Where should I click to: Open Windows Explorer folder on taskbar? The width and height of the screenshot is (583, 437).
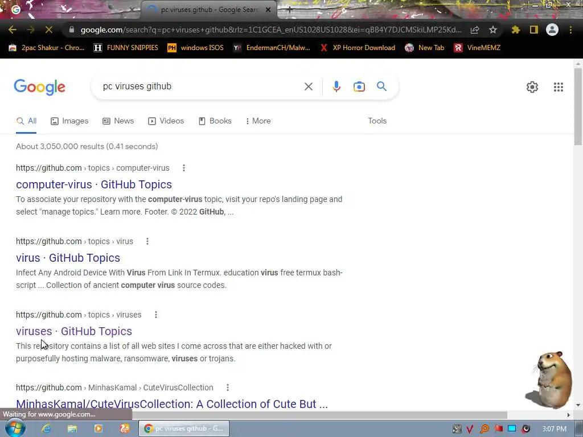[x=72, y=429]
